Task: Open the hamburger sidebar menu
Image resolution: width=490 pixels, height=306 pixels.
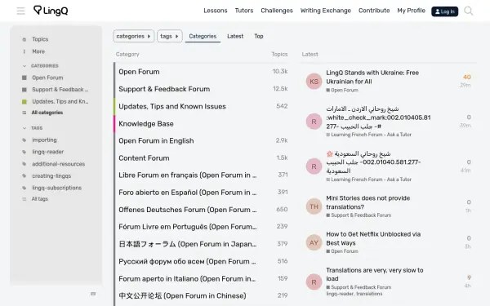Action: click(x=20, y=11)
